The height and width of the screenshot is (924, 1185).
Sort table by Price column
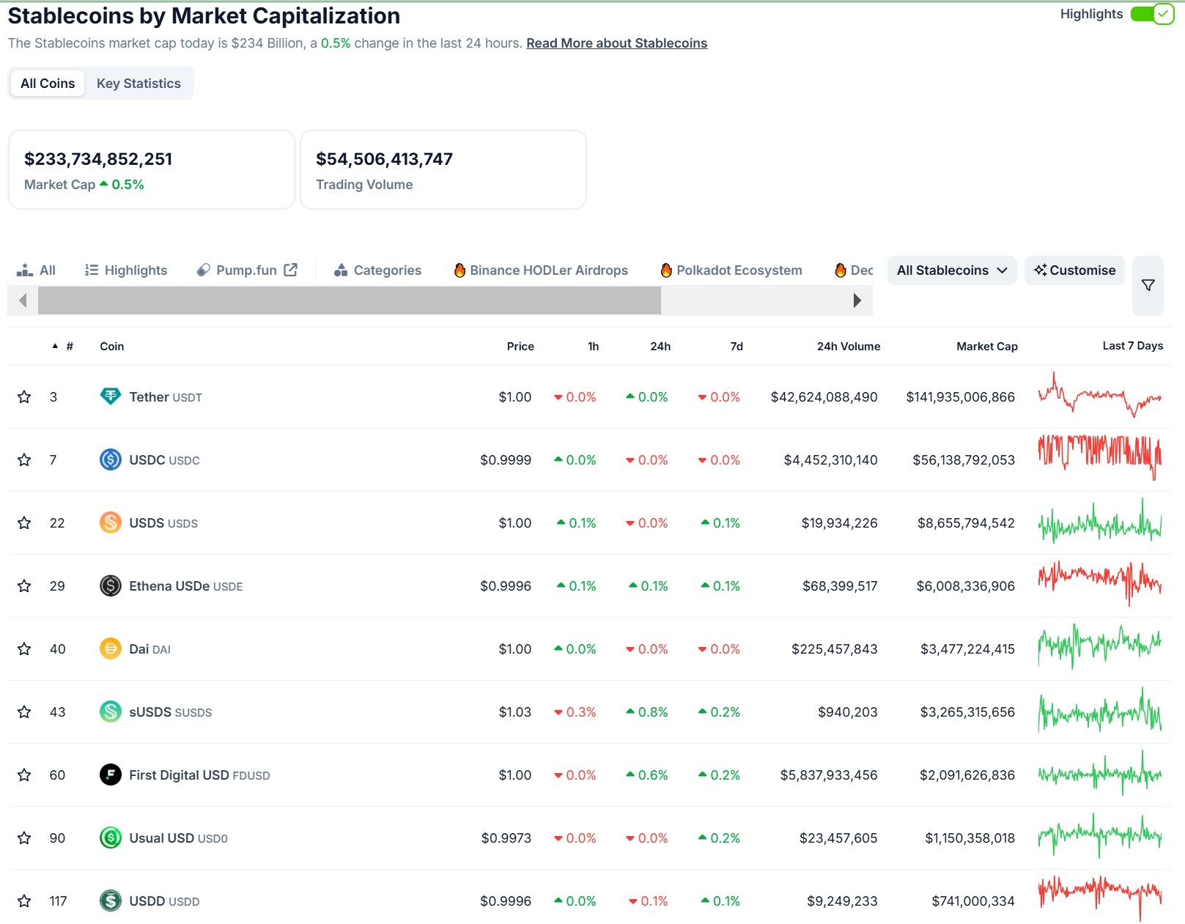click(520, 347)
